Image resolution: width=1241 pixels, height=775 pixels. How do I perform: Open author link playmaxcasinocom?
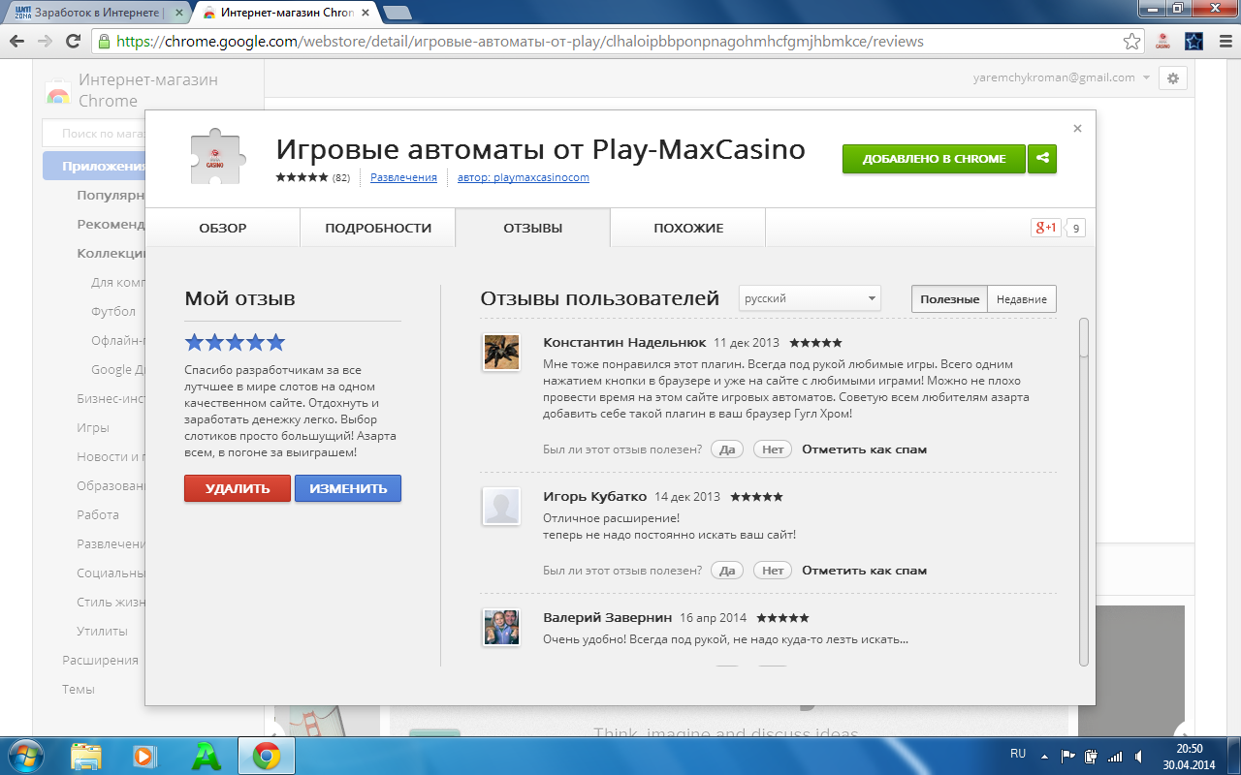point(524,177)
